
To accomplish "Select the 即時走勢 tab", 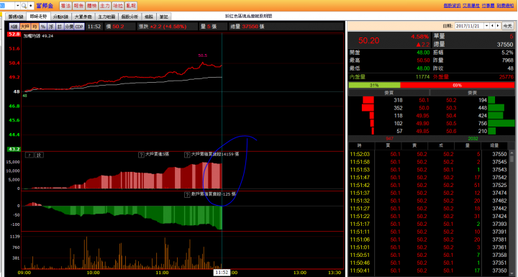I will 38,17.
